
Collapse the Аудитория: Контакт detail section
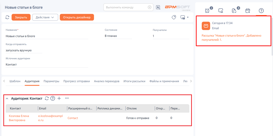7,99
